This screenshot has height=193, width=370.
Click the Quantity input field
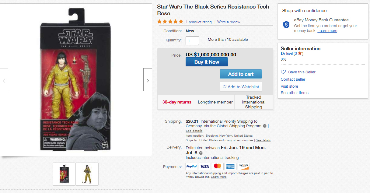192,41
